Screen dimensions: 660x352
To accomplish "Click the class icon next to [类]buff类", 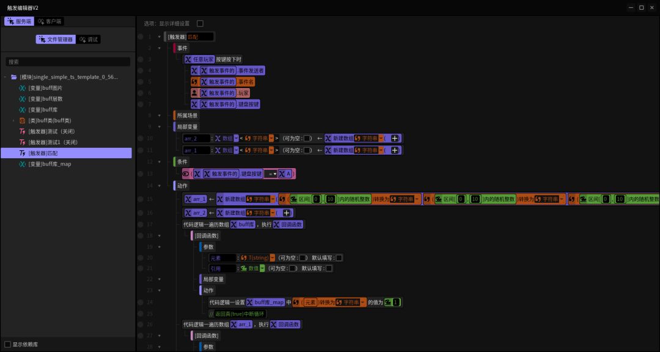I will click(x=22, y=120).
